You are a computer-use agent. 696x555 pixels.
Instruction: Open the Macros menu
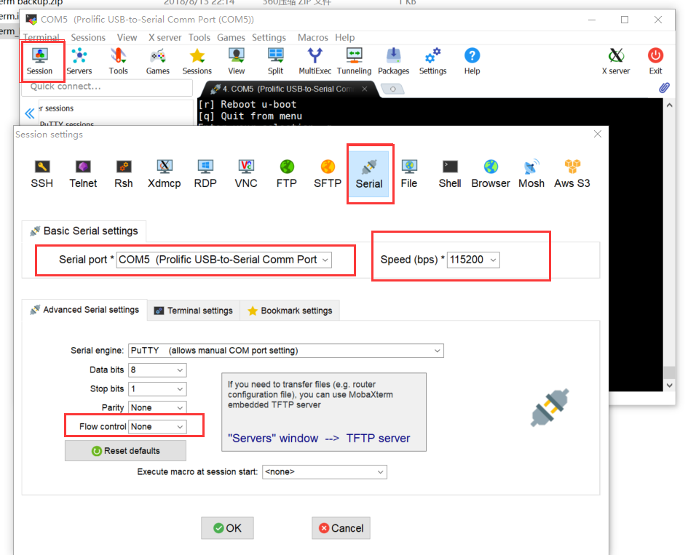(x=312, y=38)
